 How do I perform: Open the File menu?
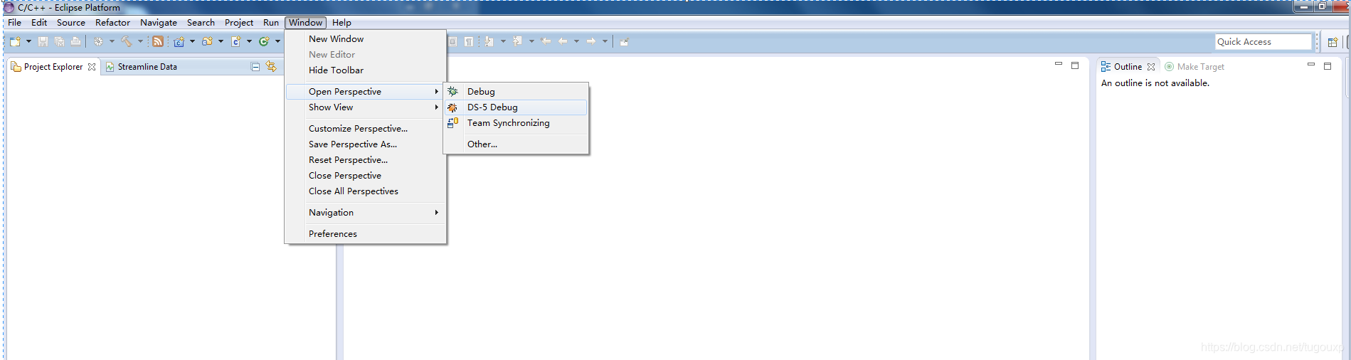14,23
